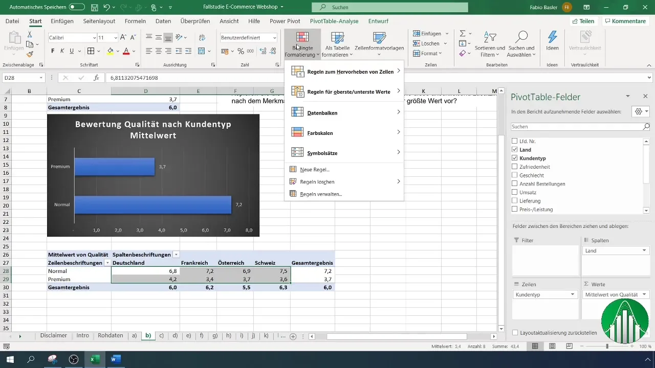Open Spaltenbeschriftungen filter dropdown

click(x=176, y=255)
